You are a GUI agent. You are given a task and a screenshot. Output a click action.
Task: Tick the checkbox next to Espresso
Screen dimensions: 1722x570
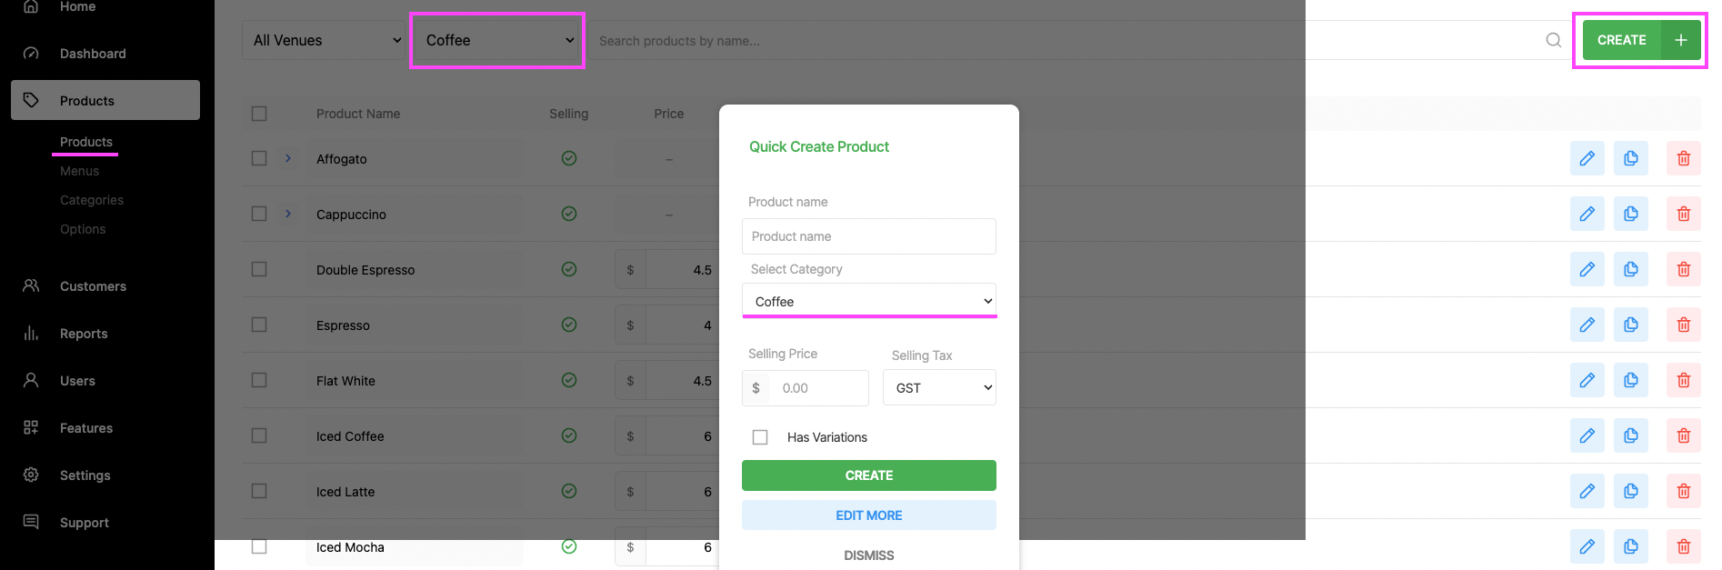259,325
